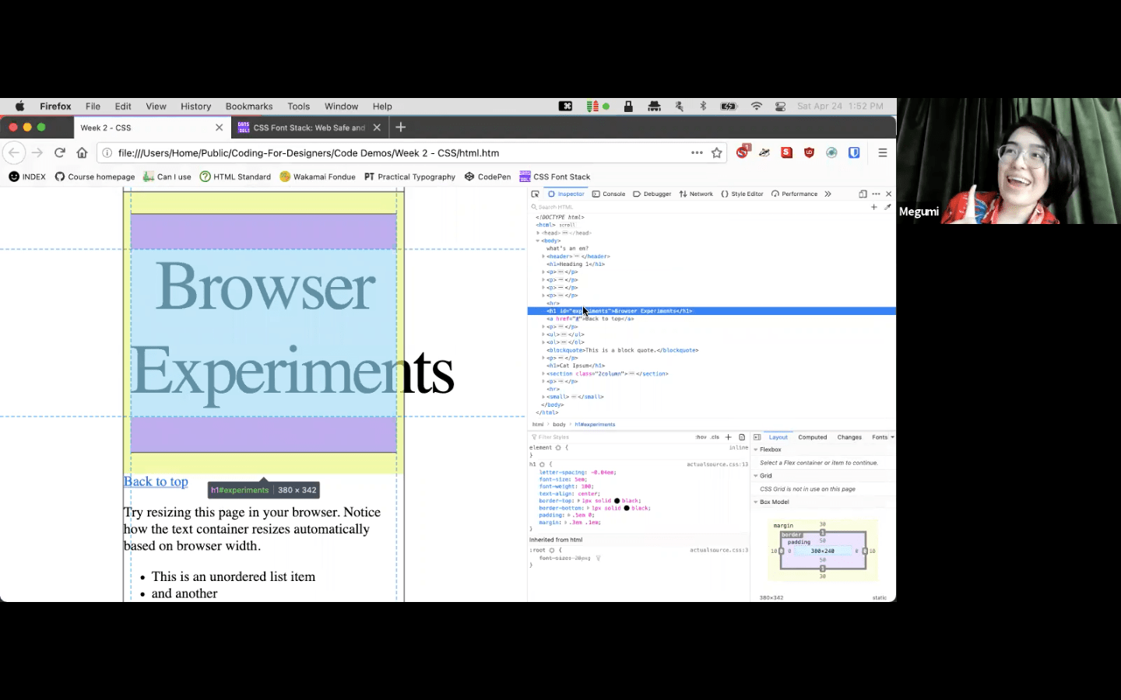Click the black color swatch on border-top
This screenshot has width=1121, height=700.
616,500
